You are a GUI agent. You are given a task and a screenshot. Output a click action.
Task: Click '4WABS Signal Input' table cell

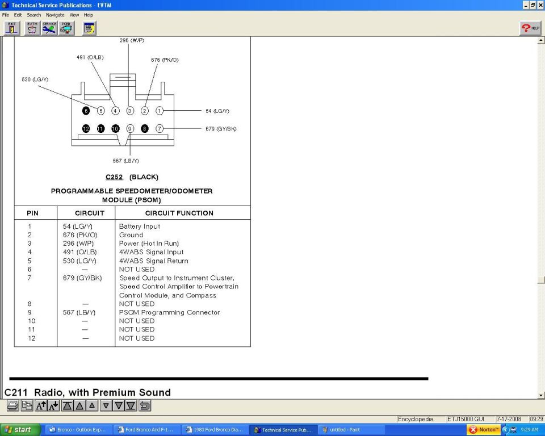pyautogui.click(x=151, y=252)
